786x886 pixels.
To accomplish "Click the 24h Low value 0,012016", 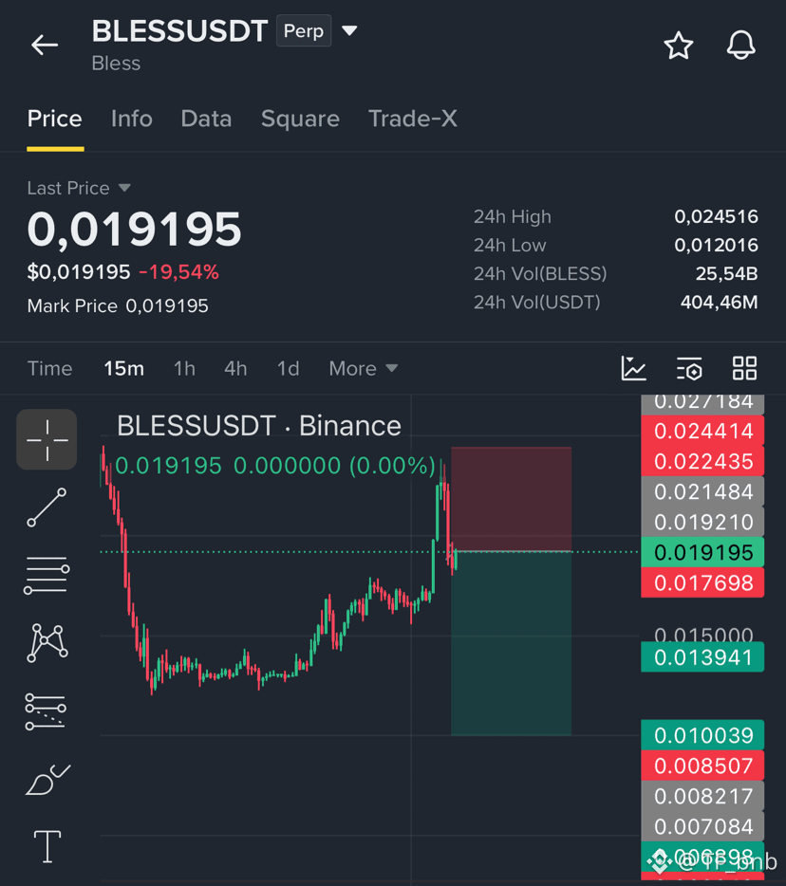I will click(x=716, y=245).
